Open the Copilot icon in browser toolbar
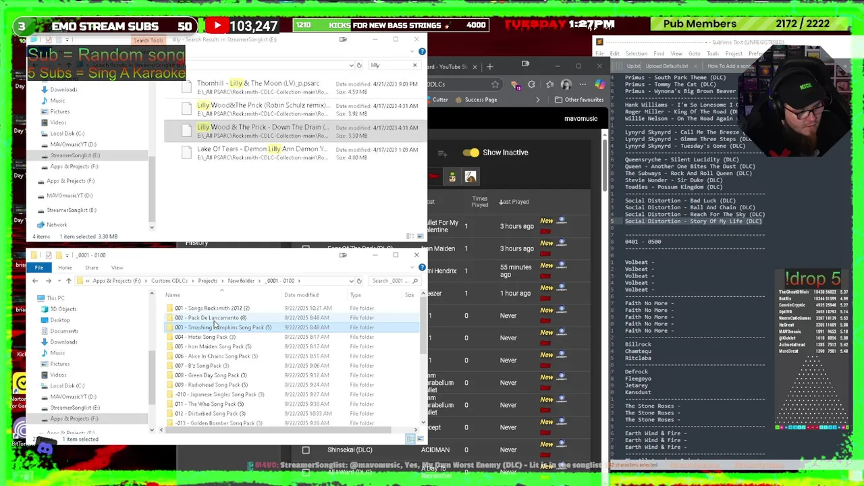The width and height of the screenshot is (864, 486). tap(599, 84)
